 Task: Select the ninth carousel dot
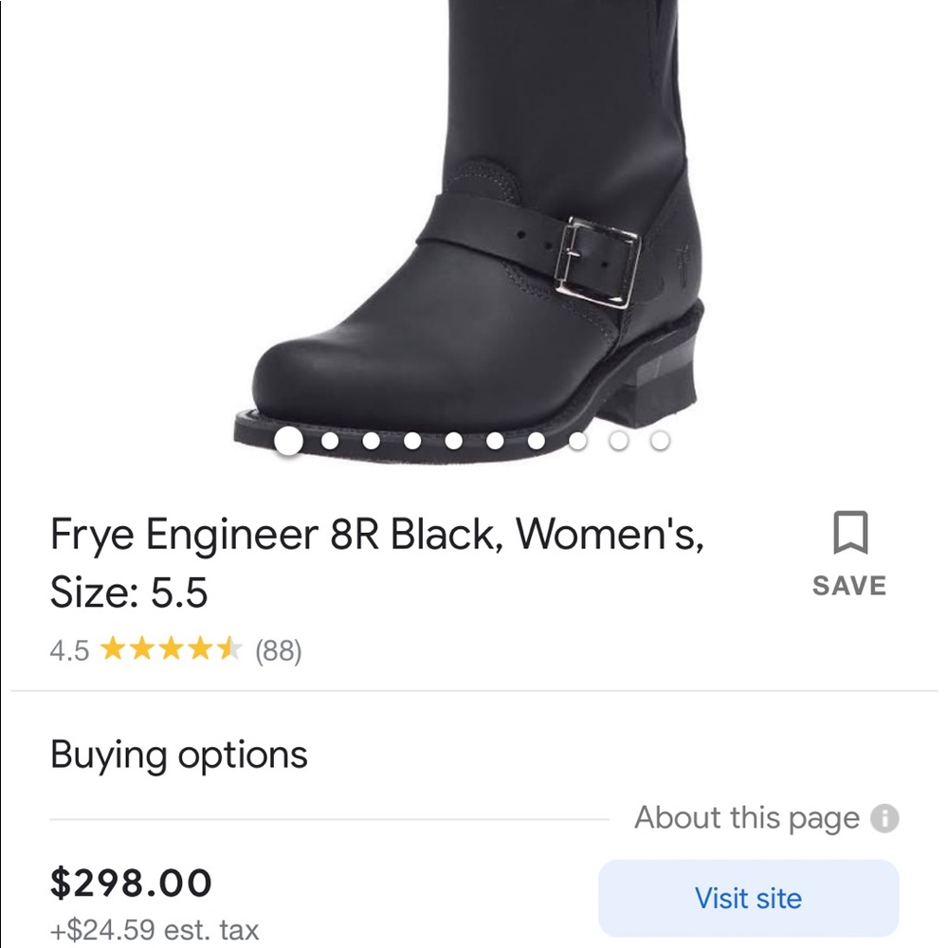(x=617, y=440)
